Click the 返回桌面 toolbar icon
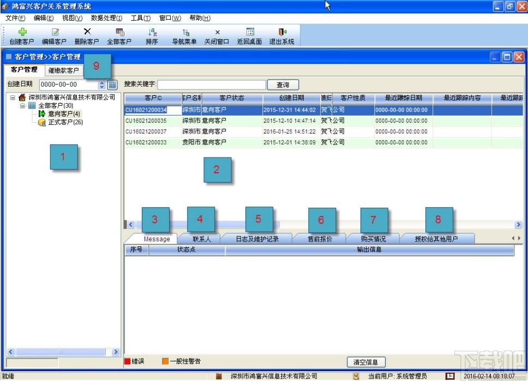528x381 pixels. coord(250,32)
